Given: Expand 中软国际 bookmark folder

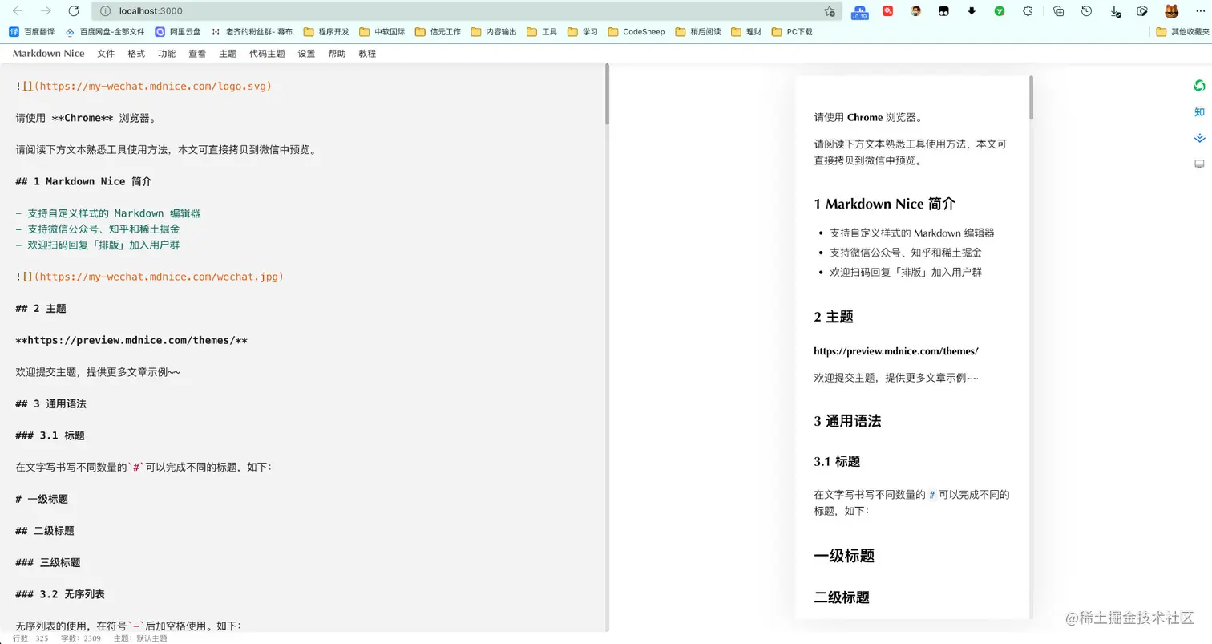Looking at the screenshot, I should coord(382,32).
